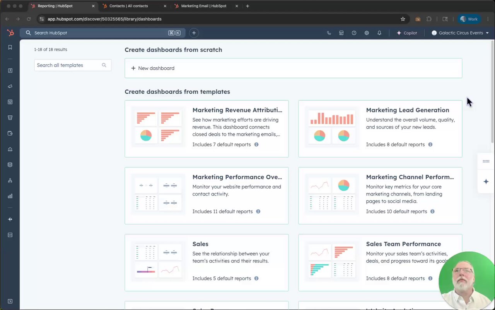
Task: Click the HubSpot sprocket logo
Action: [x=10, y=33]
